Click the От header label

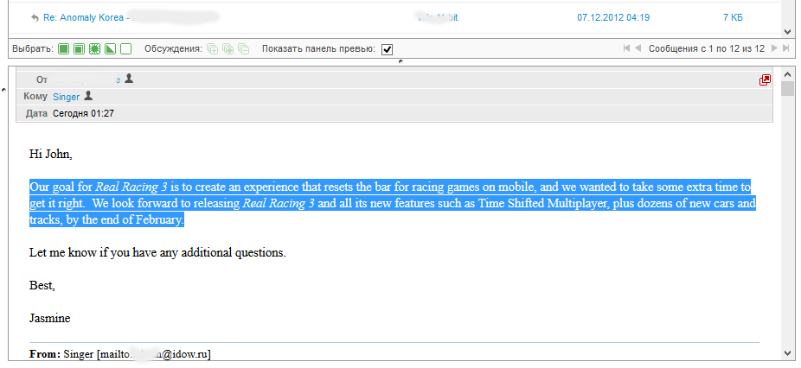point(42,79)
